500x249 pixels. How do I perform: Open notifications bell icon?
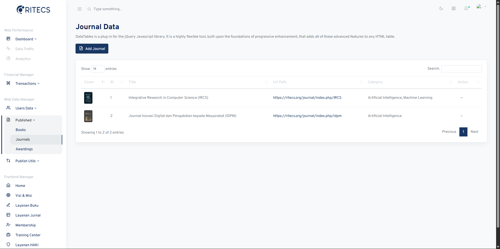[466, 9]
